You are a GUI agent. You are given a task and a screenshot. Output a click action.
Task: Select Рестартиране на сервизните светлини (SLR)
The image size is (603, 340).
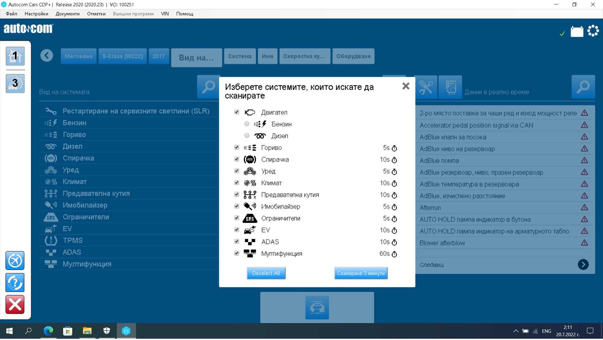pyautogui.click(x=129, y=111)
